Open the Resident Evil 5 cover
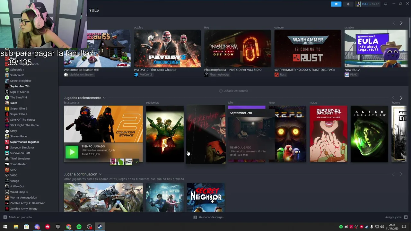 point(165,134)
